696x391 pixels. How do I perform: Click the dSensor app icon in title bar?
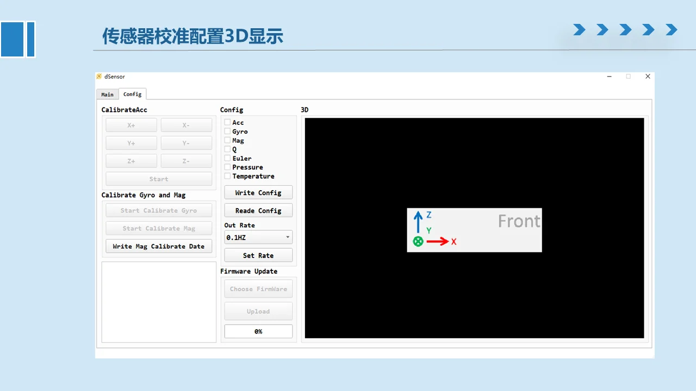coord(99,77)
